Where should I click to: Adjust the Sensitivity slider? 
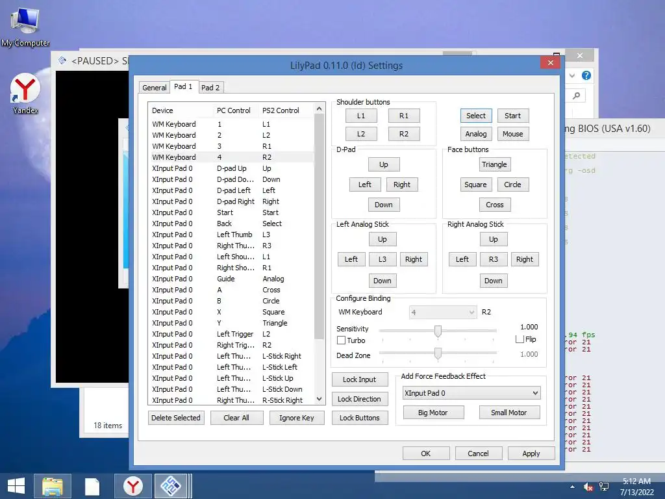[438, 331]
